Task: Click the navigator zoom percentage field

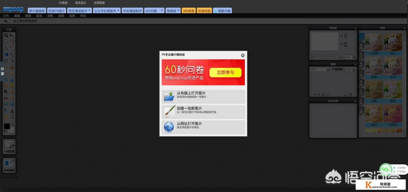Action: 348,57
